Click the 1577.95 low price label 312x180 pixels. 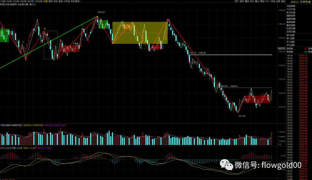click(x=242, y=116)
